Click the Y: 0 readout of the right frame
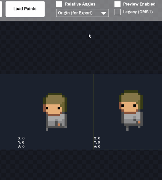The image size is (162, 180). pyautogui.click(x=97, y=143)
